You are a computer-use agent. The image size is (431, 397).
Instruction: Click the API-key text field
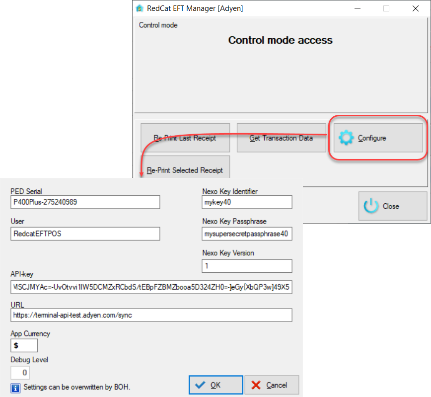coord(151,287)
